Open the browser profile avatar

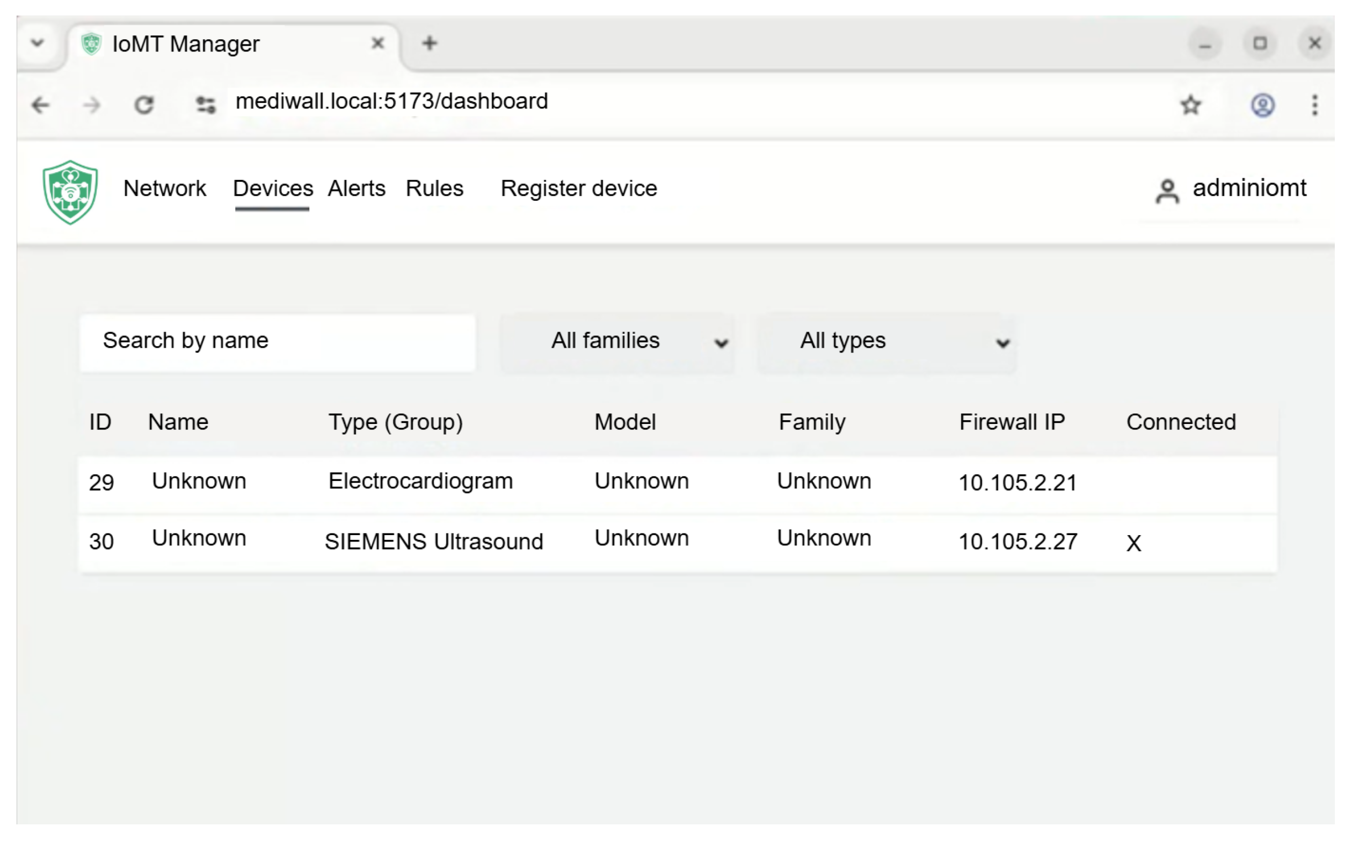[1262, 105]
